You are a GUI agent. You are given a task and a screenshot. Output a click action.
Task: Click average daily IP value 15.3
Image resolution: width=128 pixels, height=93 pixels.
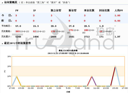click(36, 26)
